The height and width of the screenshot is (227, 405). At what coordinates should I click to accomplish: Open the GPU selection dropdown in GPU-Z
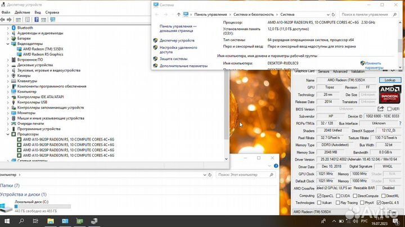pos(353,212)
